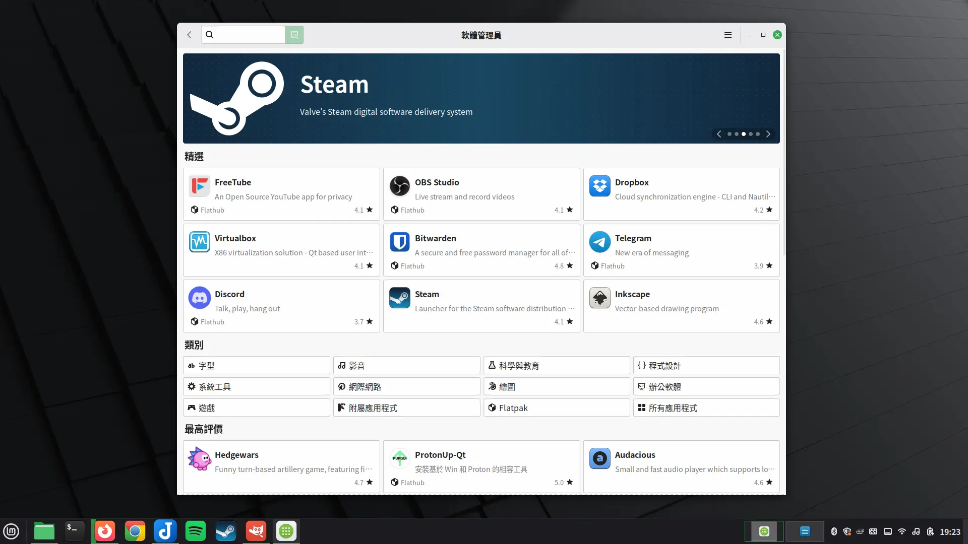
Task: Open the Bitwarden app tile
Action: [x=481, y=250]
